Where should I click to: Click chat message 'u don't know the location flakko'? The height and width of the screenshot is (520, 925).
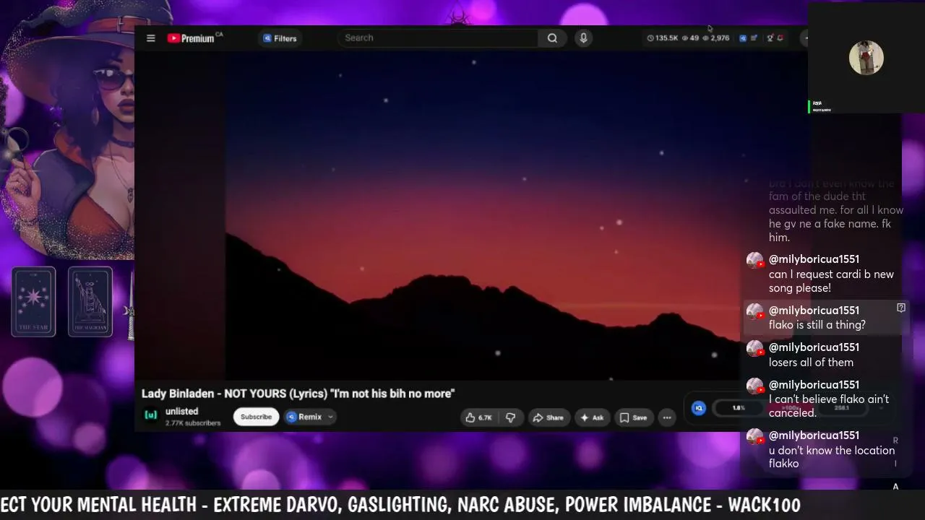[x=832, y=456]
